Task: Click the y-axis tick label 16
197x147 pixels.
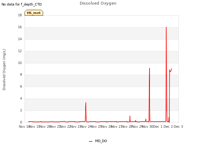Action: pyautogui.click(x=20, y=27)
